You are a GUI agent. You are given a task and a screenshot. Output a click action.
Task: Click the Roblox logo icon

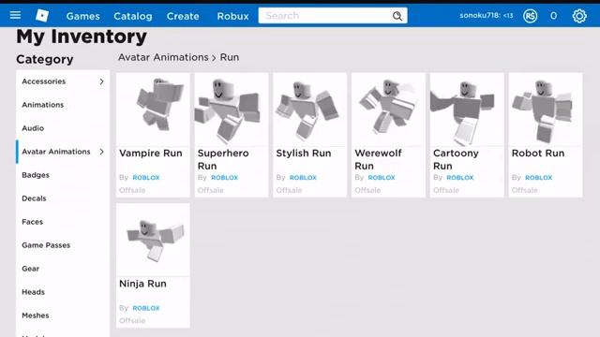(42, 16)
